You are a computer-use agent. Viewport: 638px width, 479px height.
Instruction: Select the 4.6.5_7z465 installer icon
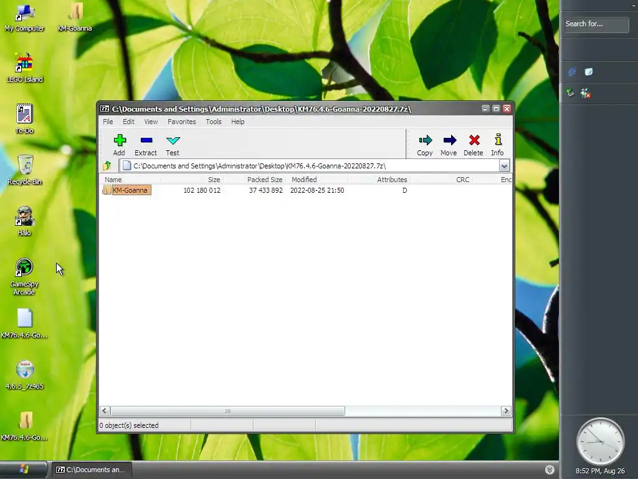click(25, 369)
